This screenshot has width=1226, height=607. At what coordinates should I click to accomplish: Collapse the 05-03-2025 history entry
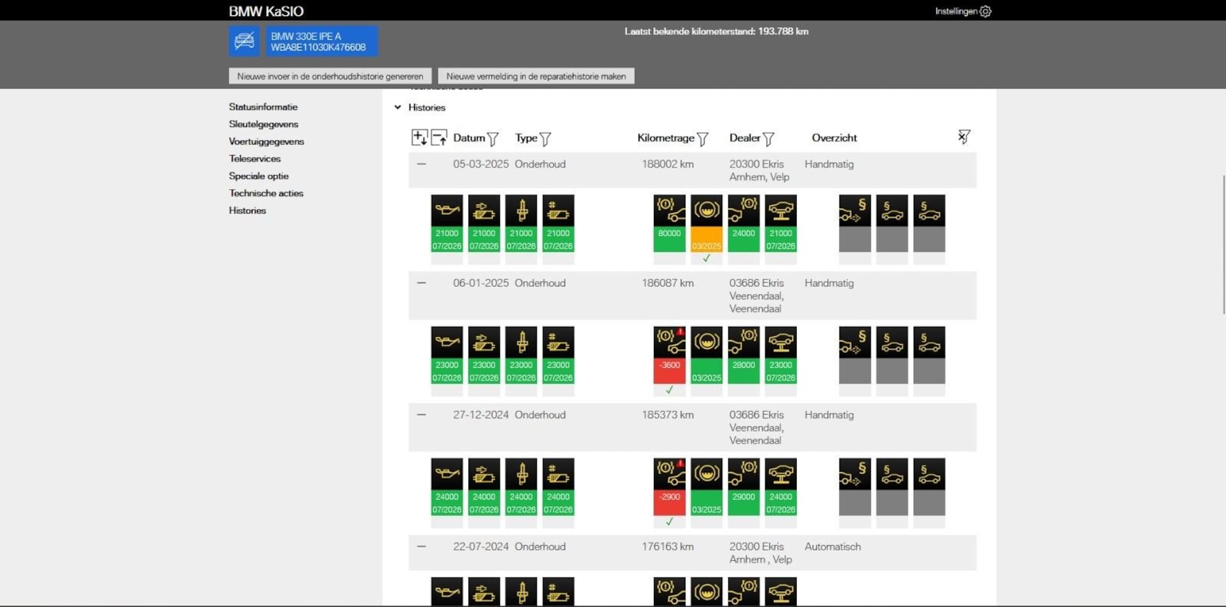[x=422, y=164]
